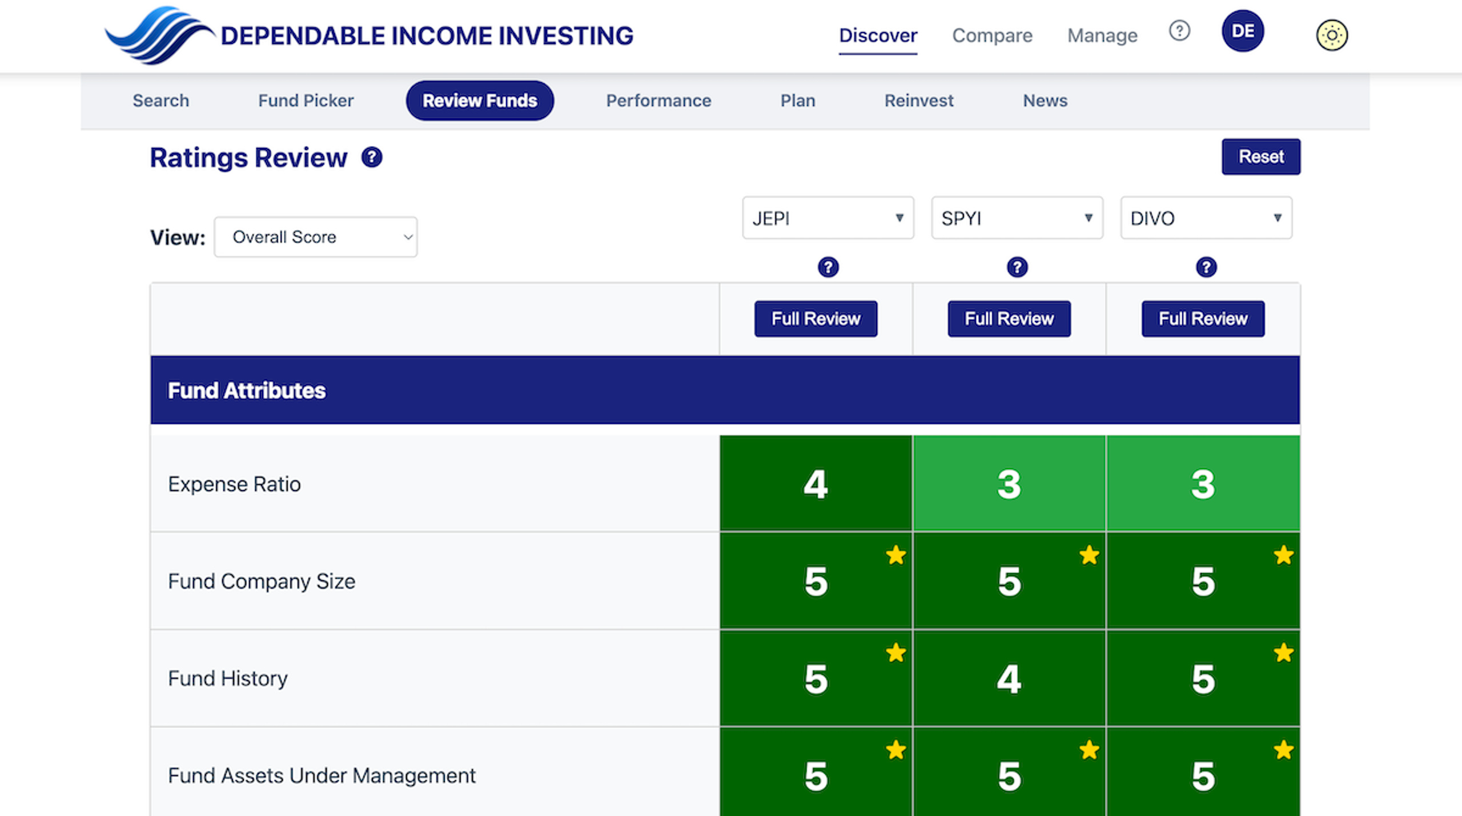Switch to the Search tab
The height and width of the screenshot is (816, 1462).
(160, 101)
